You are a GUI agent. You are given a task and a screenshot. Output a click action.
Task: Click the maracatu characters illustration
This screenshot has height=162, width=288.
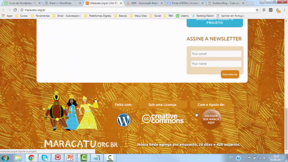coord(71,111)
